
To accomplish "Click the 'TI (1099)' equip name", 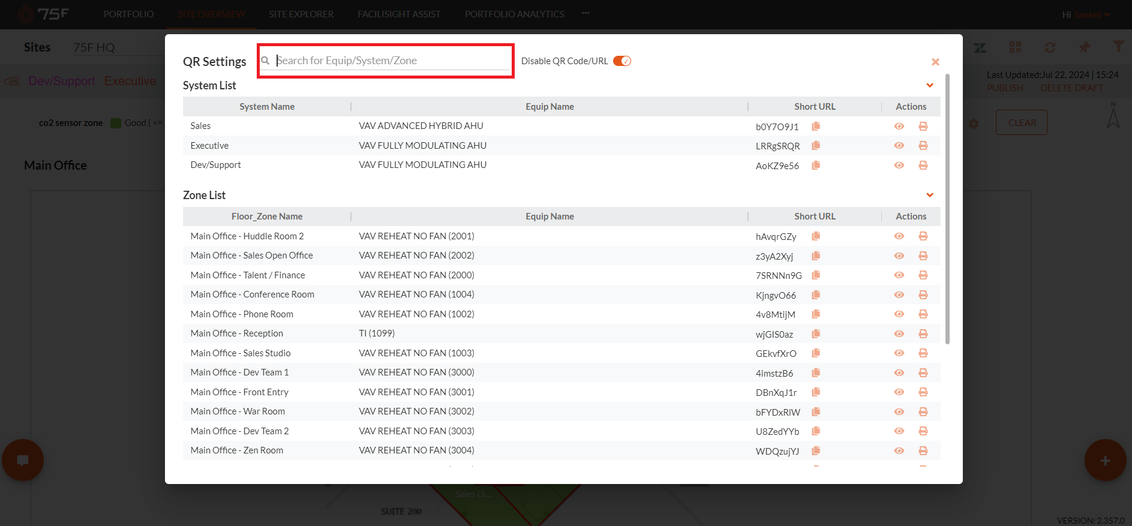I will click(377, 333).
